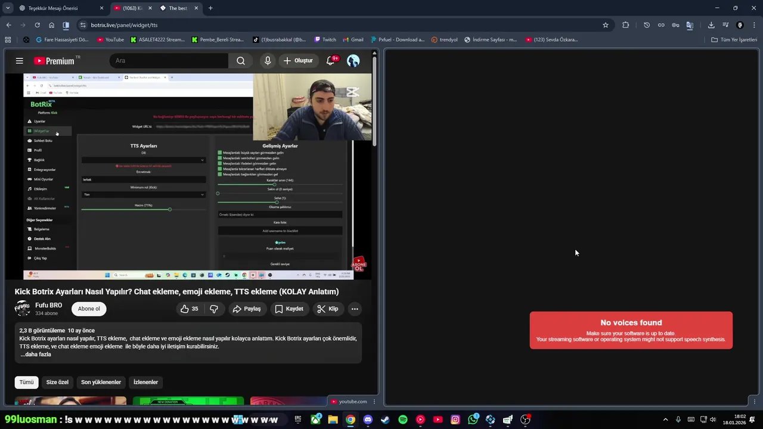Open the browser extensions puzzle icon
Image resolution: width=763 pixels, height=429 pixels.
625,25
